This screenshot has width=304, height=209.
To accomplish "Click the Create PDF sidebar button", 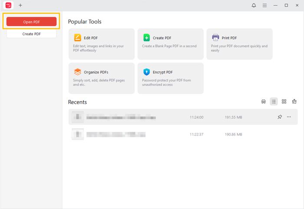I will 31,34.
